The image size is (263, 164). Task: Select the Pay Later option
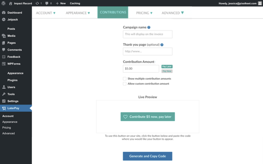167,67
